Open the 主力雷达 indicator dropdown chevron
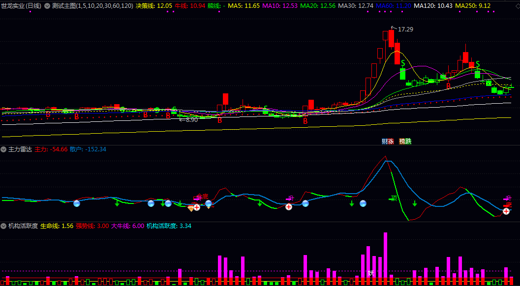Screen dimensions: 520x286 point(3,149)
